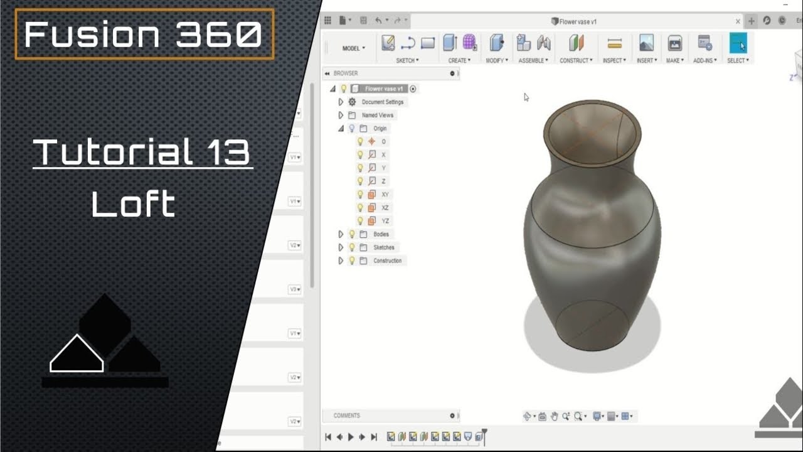The image size is (803, 452).
Task: Toggle lightbulb for the YZ plane
Action: click(360, 221)
